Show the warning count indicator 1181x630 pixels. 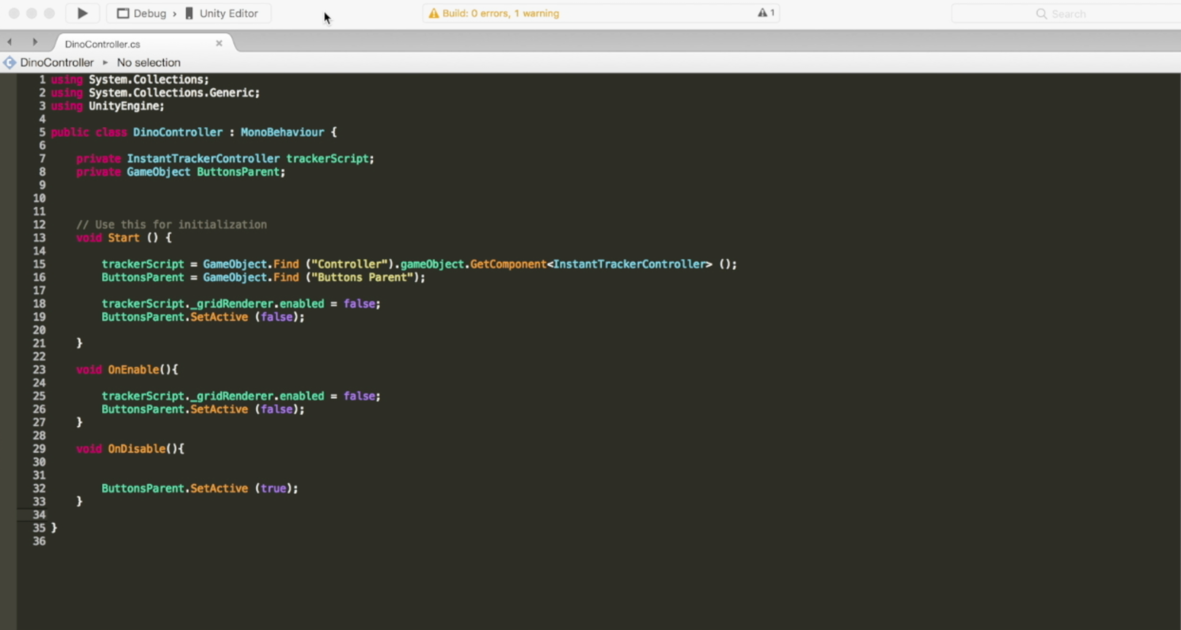(766, 13)
